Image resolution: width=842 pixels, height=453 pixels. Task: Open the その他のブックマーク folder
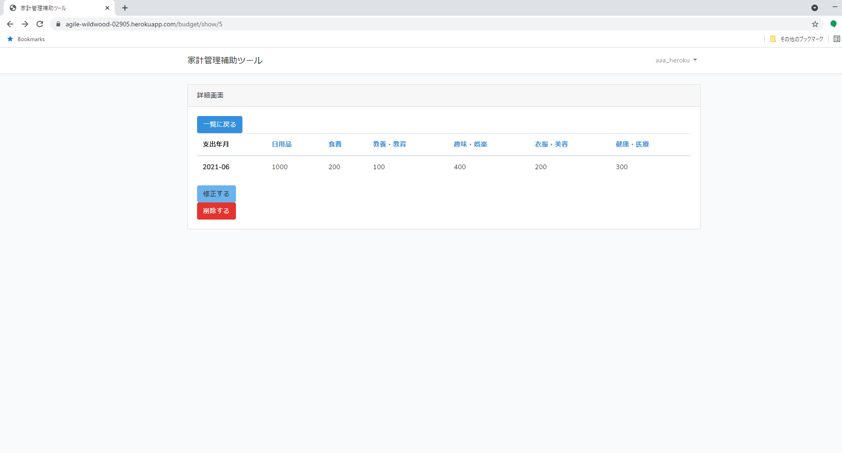[797, 39]
